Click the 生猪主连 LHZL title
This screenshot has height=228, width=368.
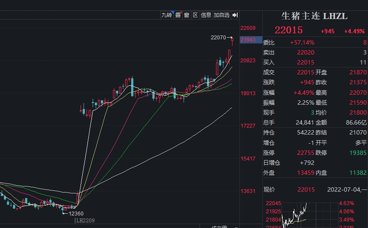[x=314, y=16]
